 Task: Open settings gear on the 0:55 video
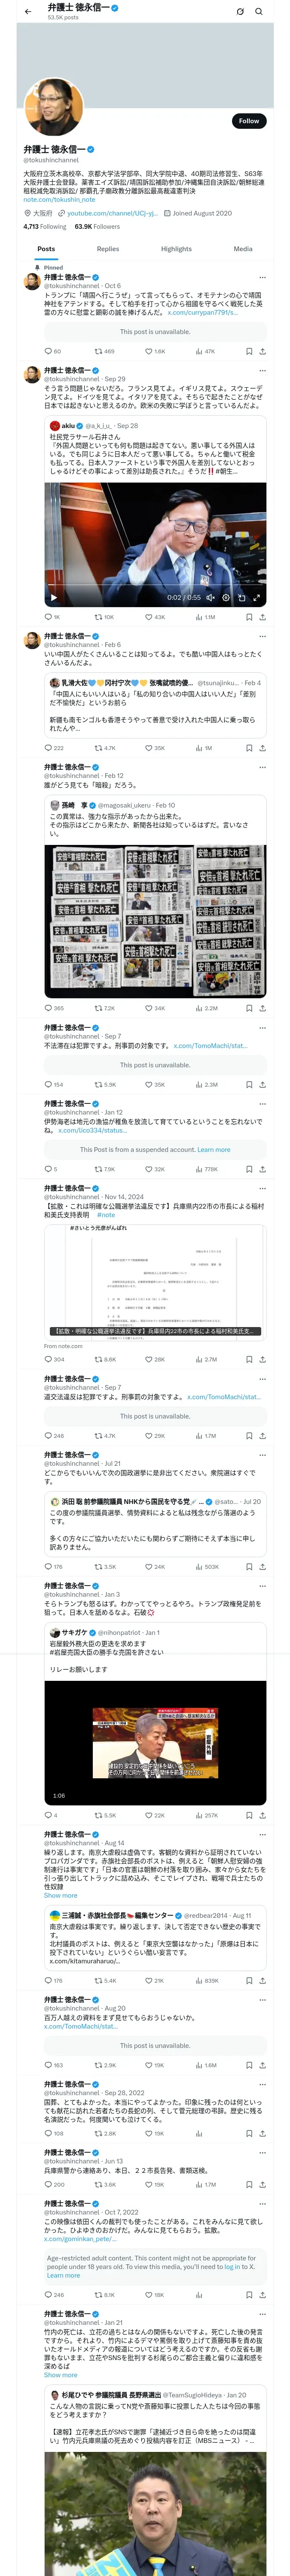point(226,597)
